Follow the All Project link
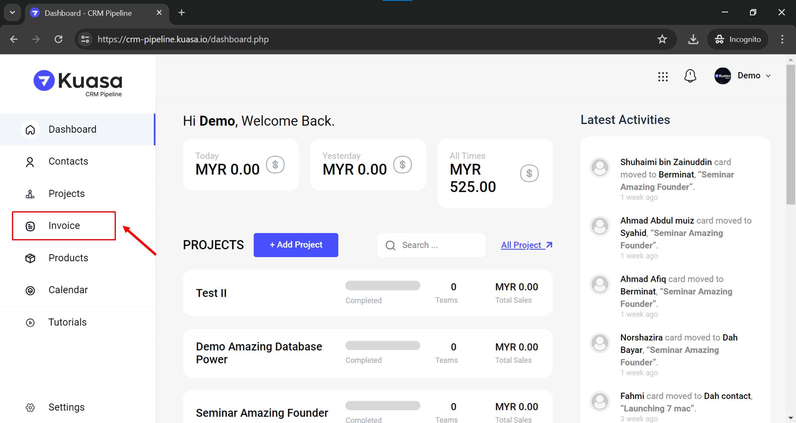Image resolution: width=796 pixels, height=423 pixels. 526,245
